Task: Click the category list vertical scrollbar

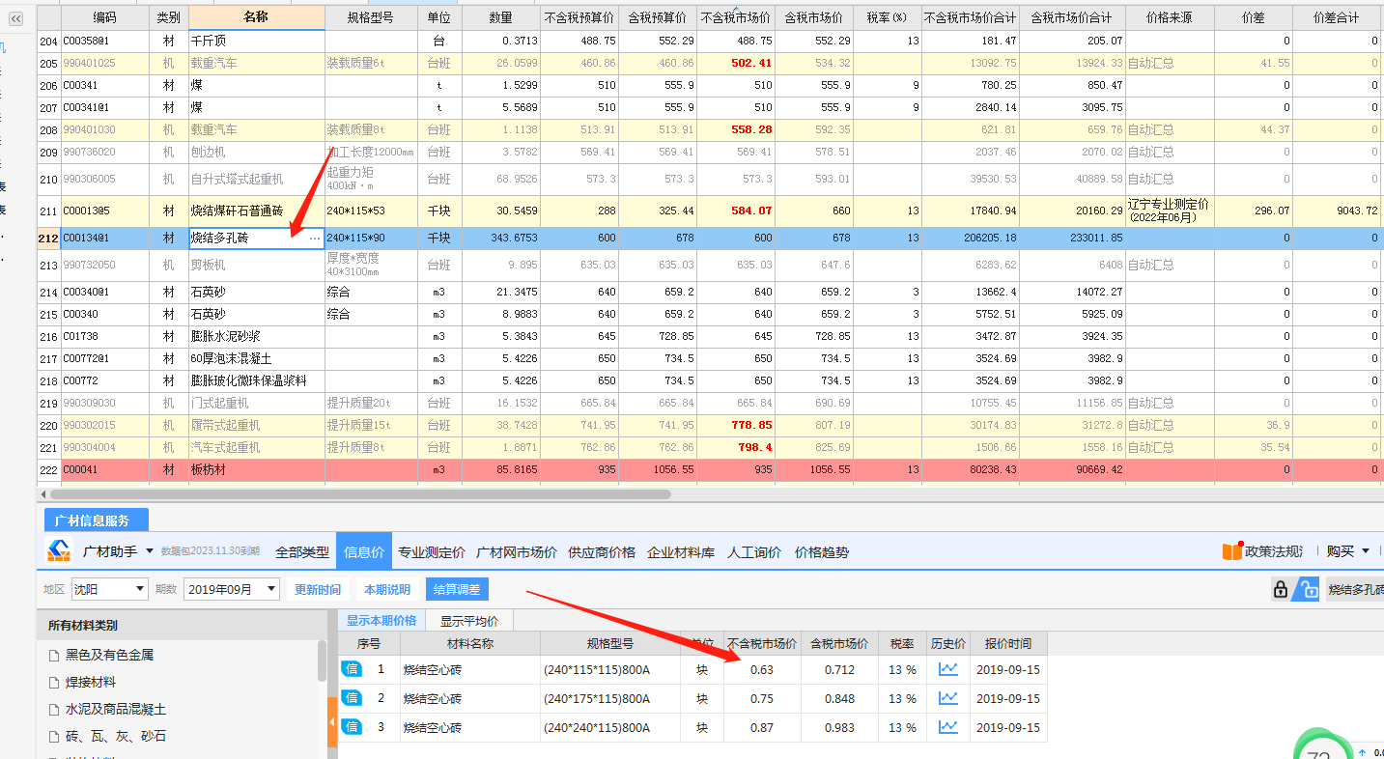Action: [322, 661]
